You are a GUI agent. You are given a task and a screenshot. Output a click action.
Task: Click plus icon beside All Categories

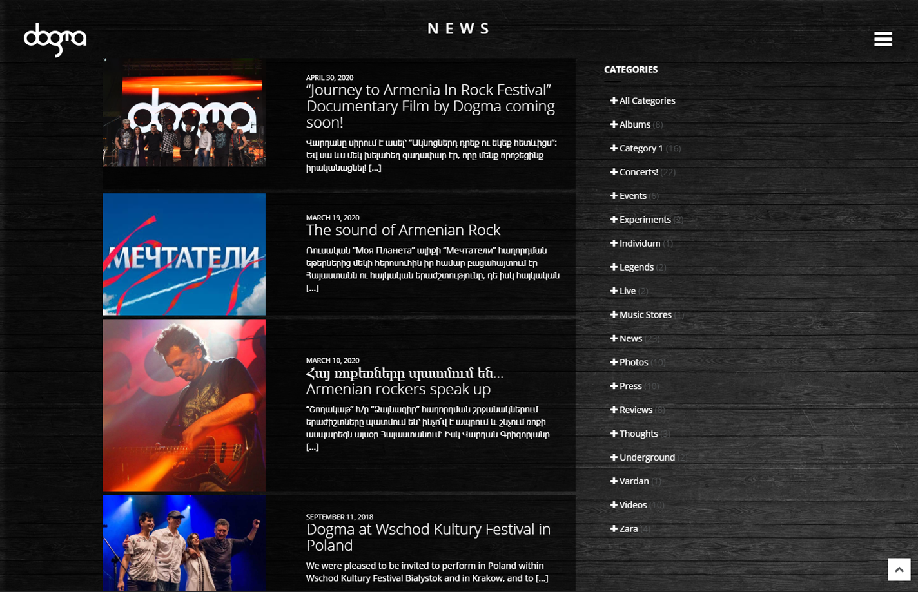pos(614,100)
